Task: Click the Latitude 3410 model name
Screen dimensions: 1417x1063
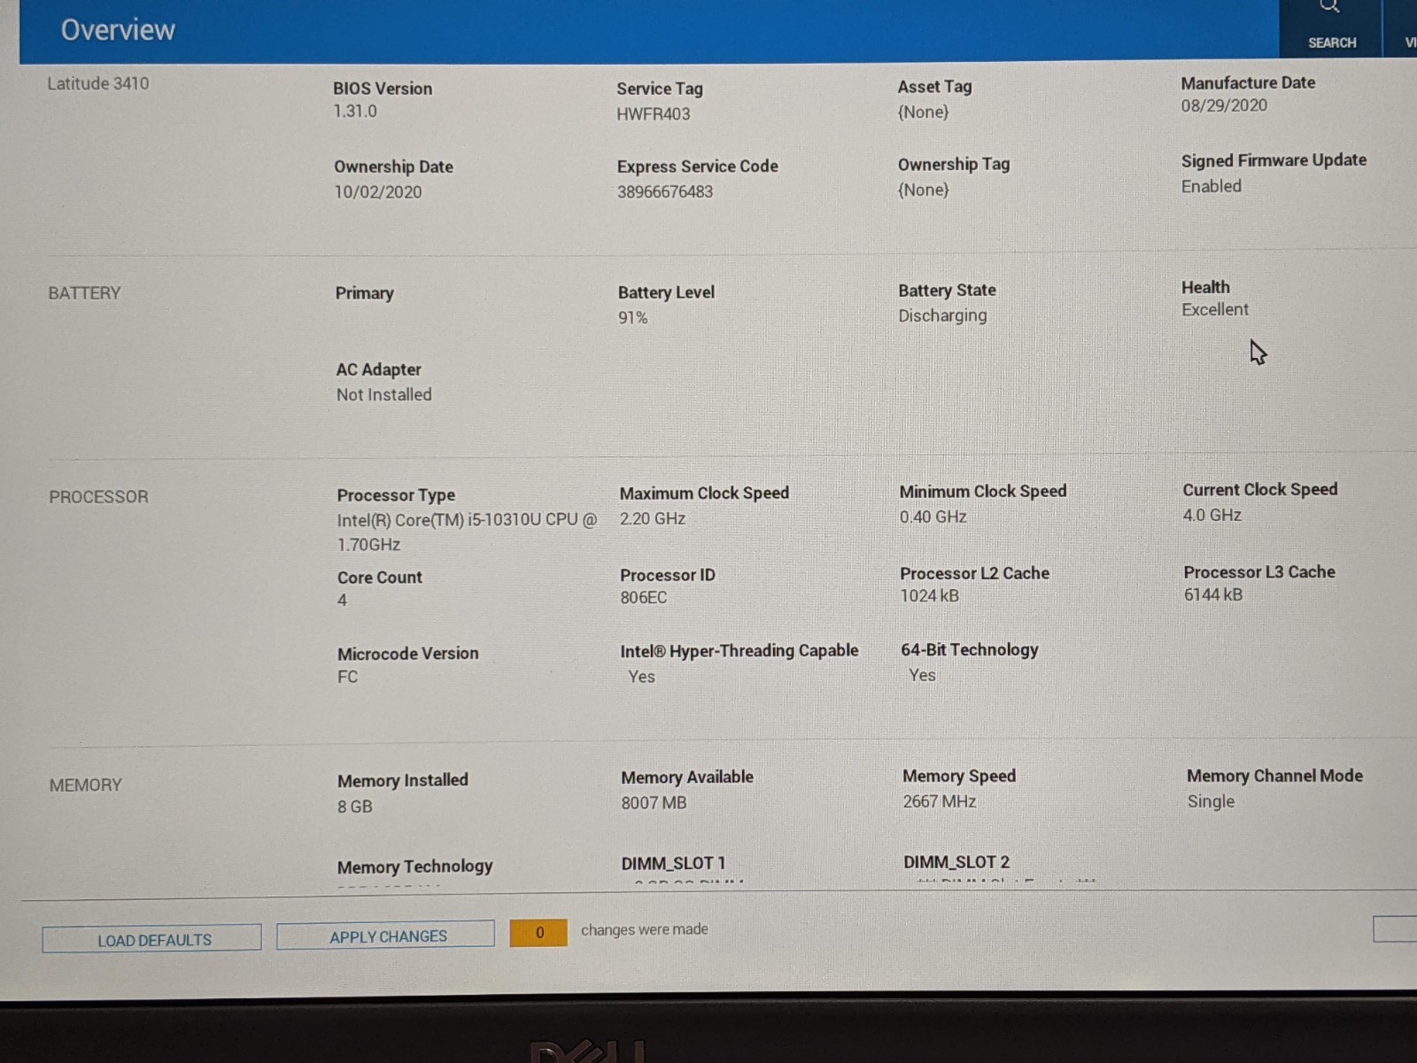Action: pos(97,83)
